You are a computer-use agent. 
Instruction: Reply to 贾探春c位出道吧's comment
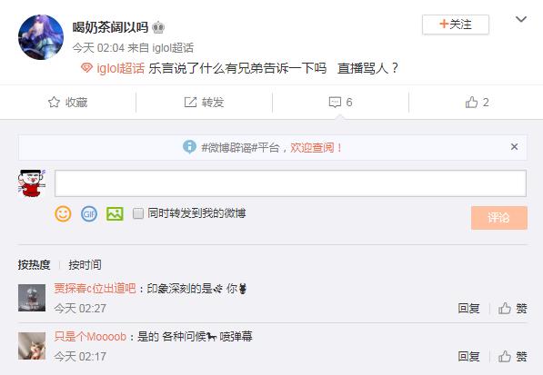tap(468, 308)
